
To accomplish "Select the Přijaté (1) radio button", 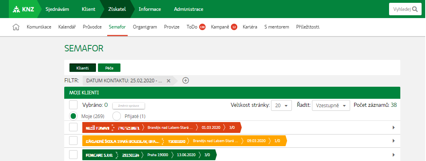I will click(116, 116).
